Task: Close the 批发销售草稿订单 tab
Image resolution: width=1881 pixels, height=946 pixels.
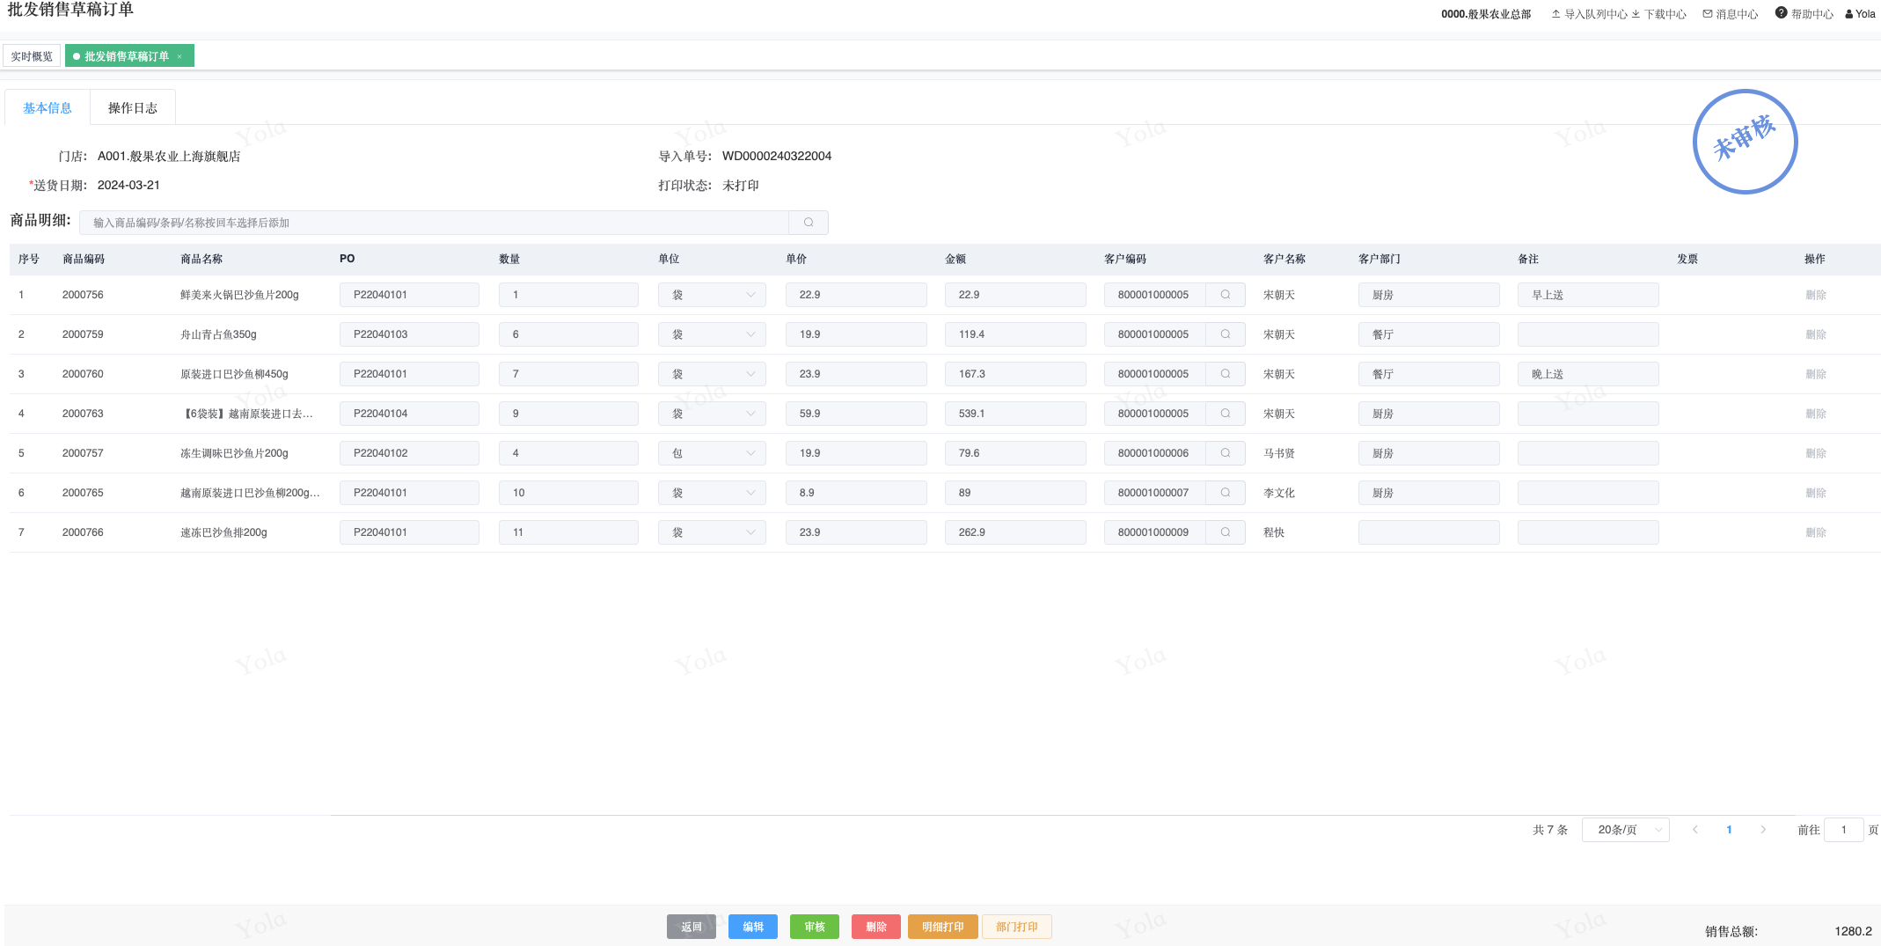Action: coord(179,56)
